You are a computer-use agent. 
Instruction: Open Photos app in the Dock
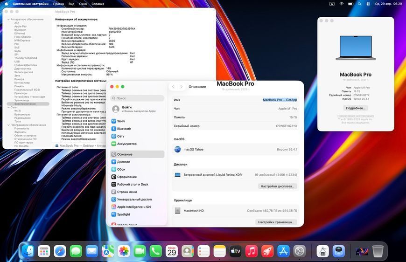(124, 251)
